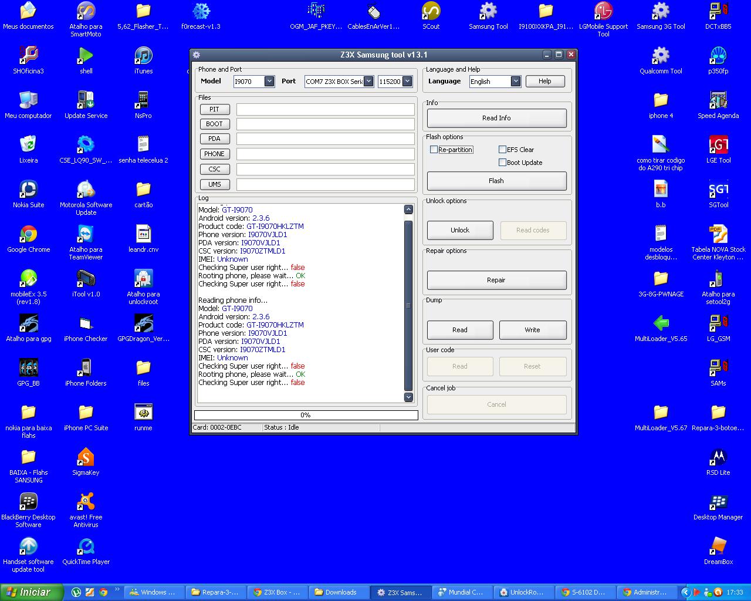Click the Repair button

pyautogui.click(x=496, y=280)
